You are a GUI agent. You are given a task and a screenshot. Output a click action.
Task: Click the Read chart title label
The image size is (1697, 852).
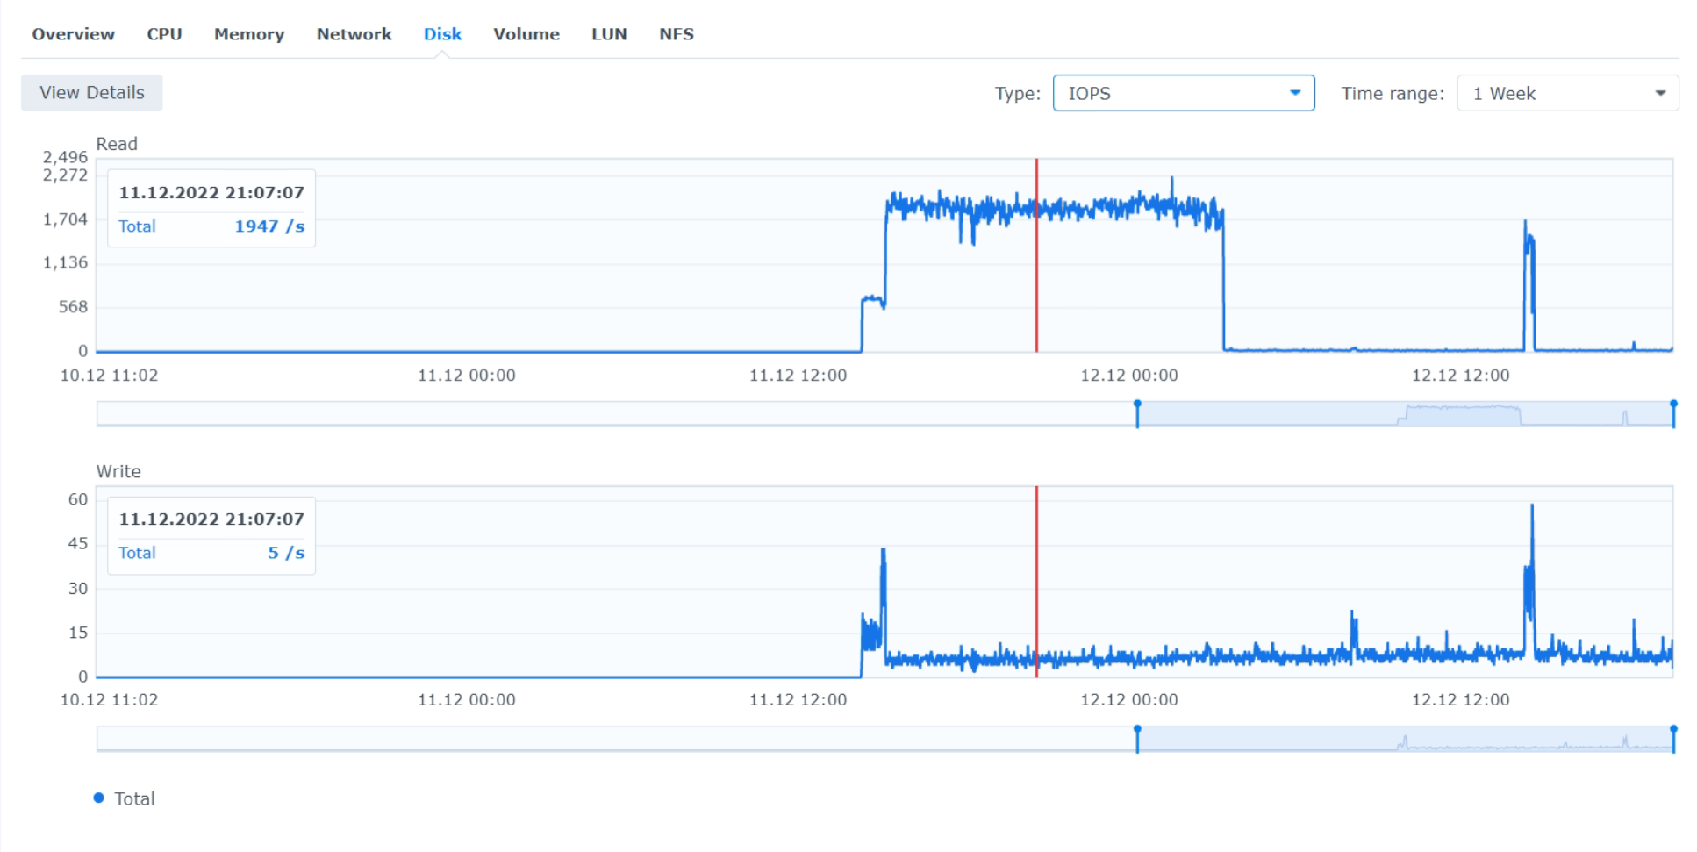117,144
